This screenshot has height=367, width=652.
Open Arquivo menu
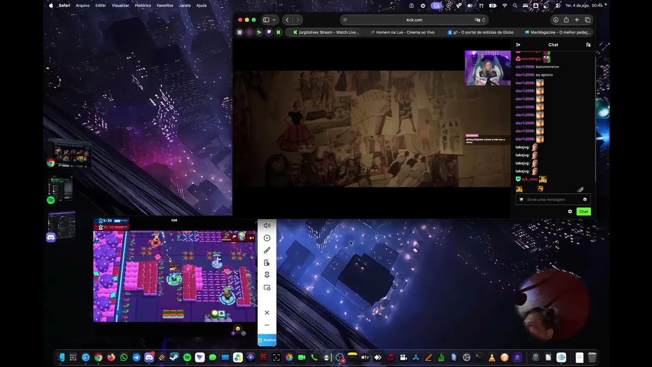(x=83, y=6)
